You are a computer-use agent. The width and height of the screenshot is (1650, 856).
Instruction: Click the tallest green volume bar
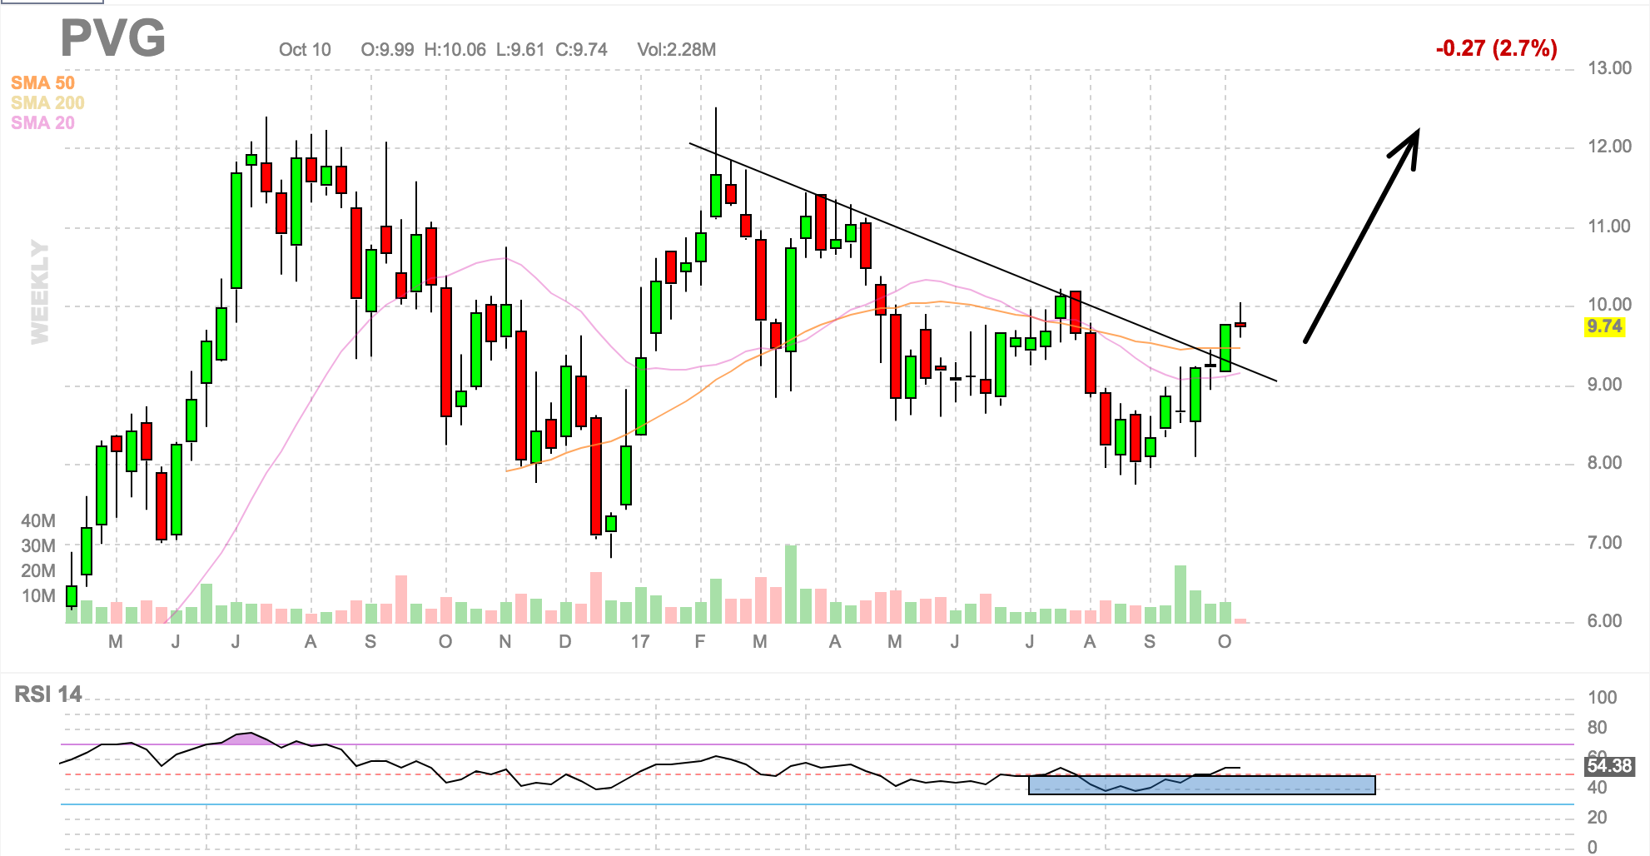pyautogui.click(x=791, y=584)
